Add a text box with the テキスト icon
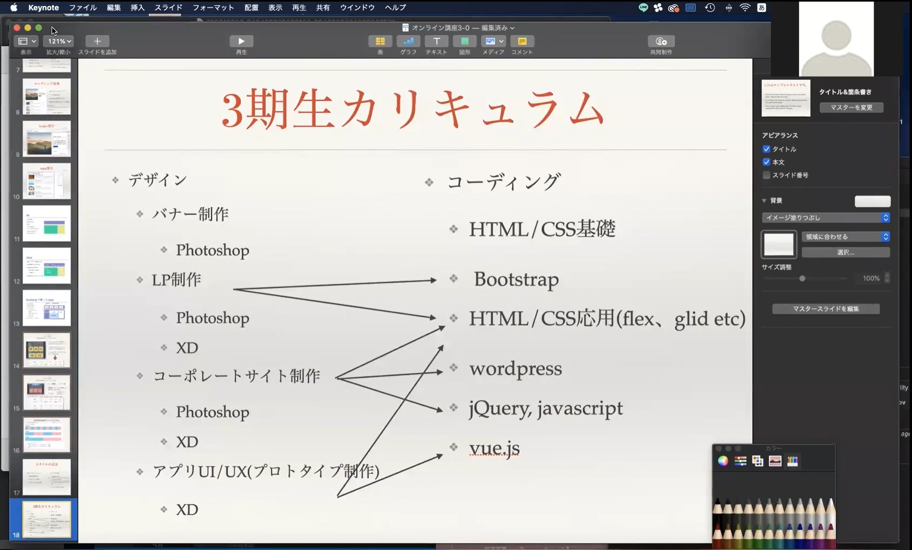Viewport: 912px width, 550px height. tap(436, 41)
